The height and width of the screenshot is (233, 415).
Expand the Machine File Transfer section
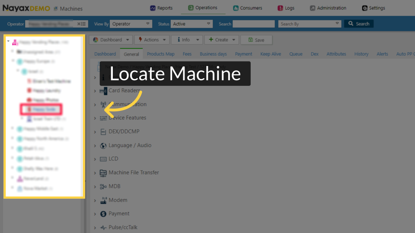[95, 173]
